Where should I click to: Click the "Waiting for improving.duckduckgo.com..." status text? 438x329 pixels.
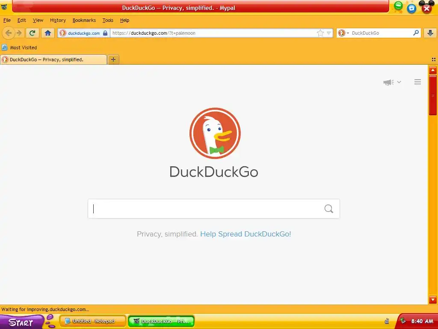coord(45,309)
